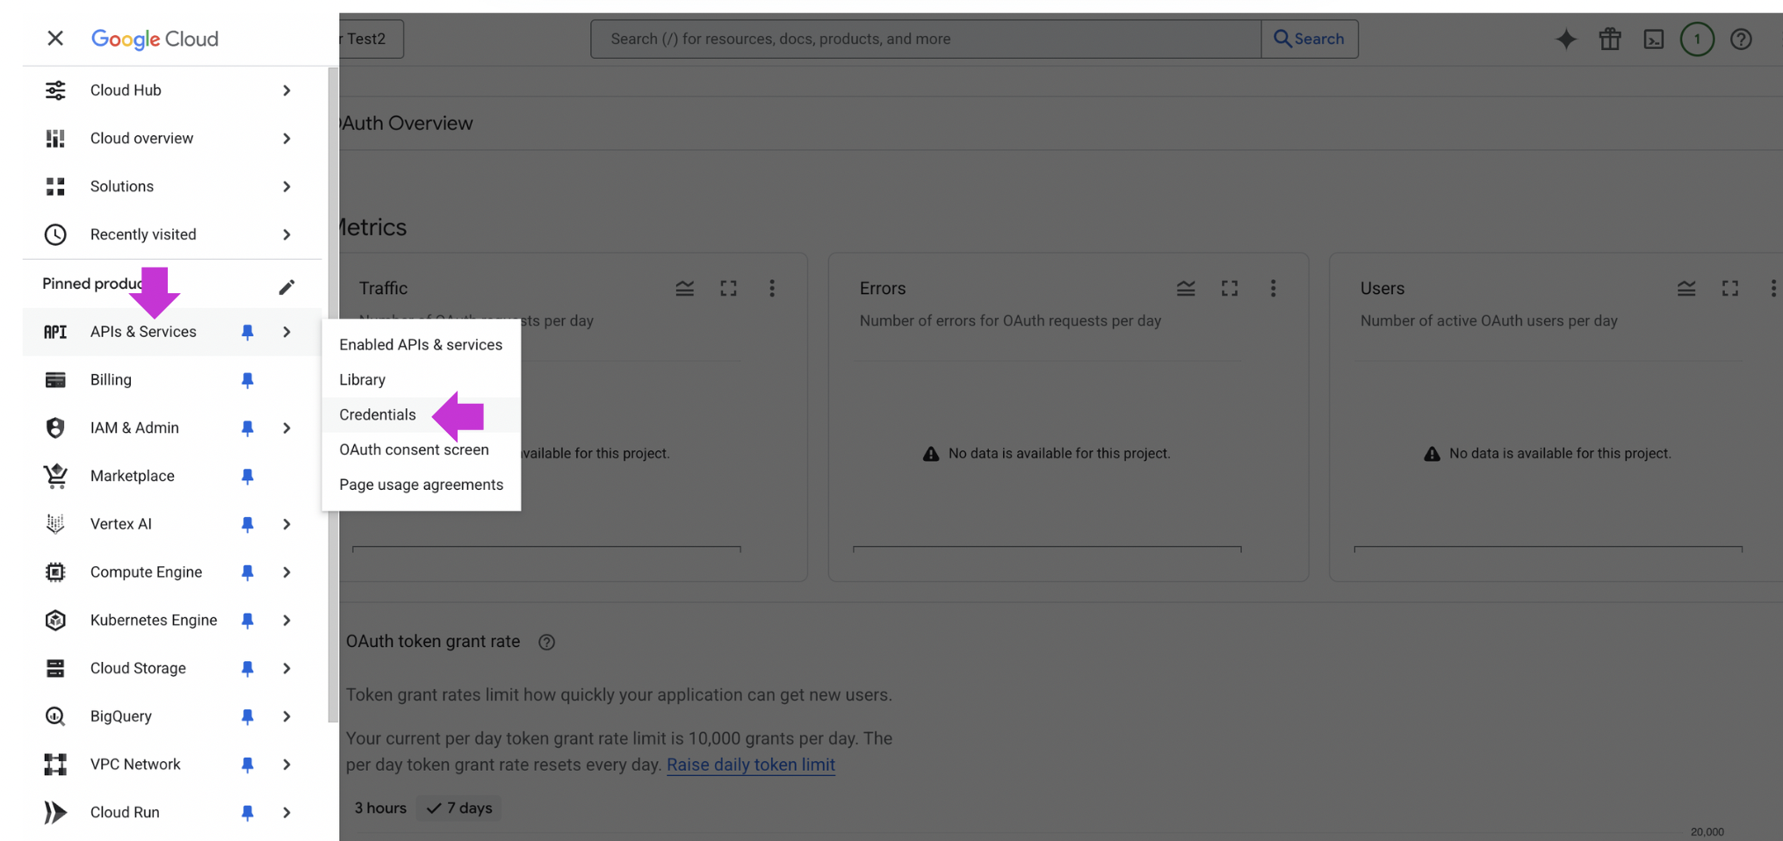The image size is (1783, 841).
Task: Open OAuth consent screen menu item
Action: 422,449
